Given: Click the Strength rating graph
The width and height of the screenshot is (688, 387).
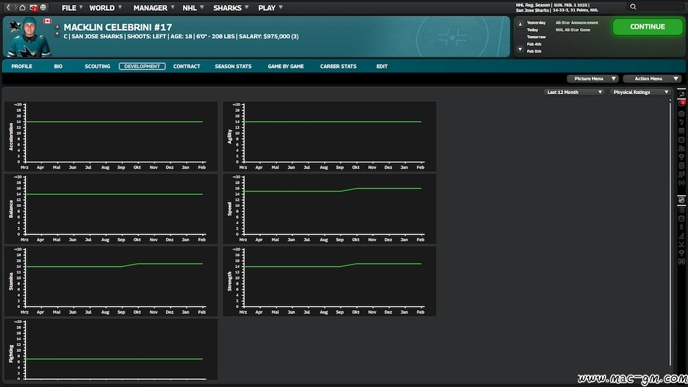Looking at the screenshot, I should pyautogui.click(x=330, y=281).
